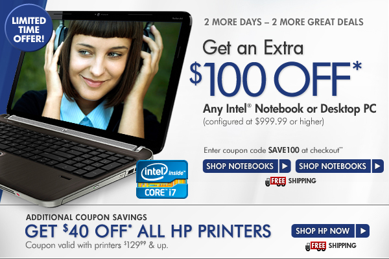Open the right Shop Notebooks button

(x=339, y=166)
